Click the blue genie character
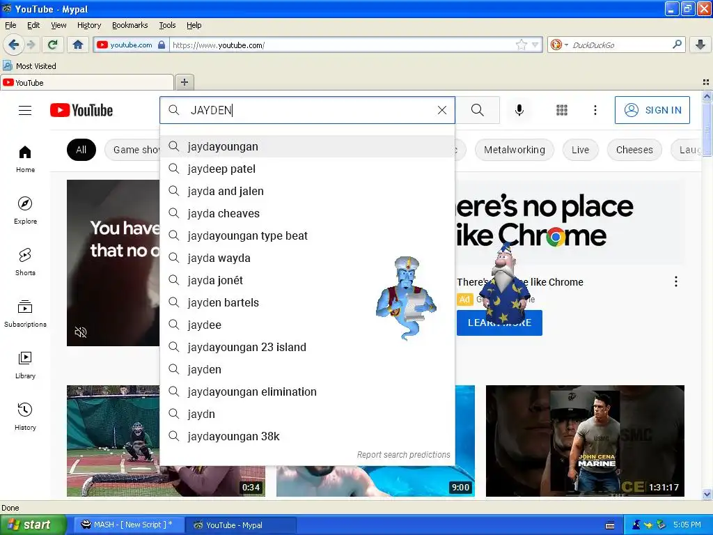The image size is (713, 535). tap(406, 297)
